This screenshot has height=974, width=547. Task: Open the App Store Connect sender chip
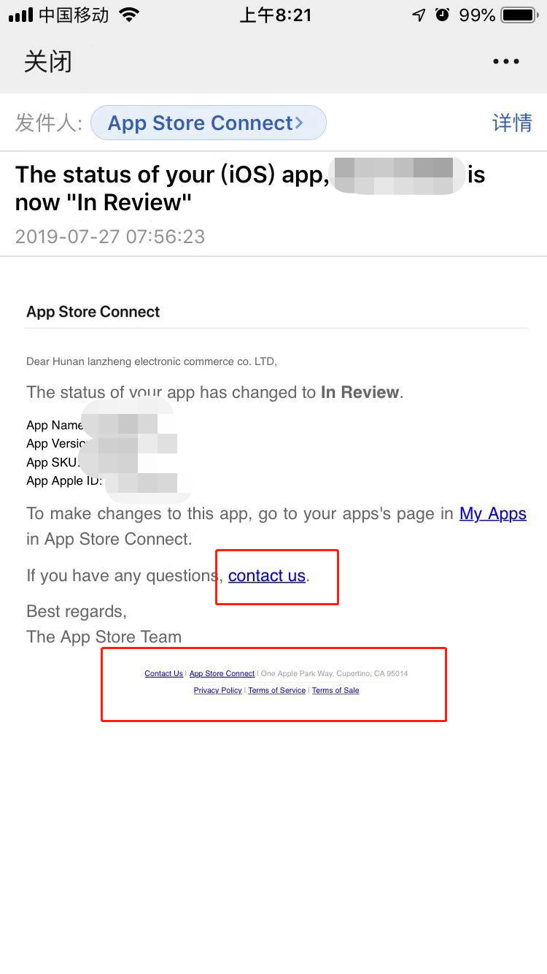pyautogui.click(x=208, y=123)
